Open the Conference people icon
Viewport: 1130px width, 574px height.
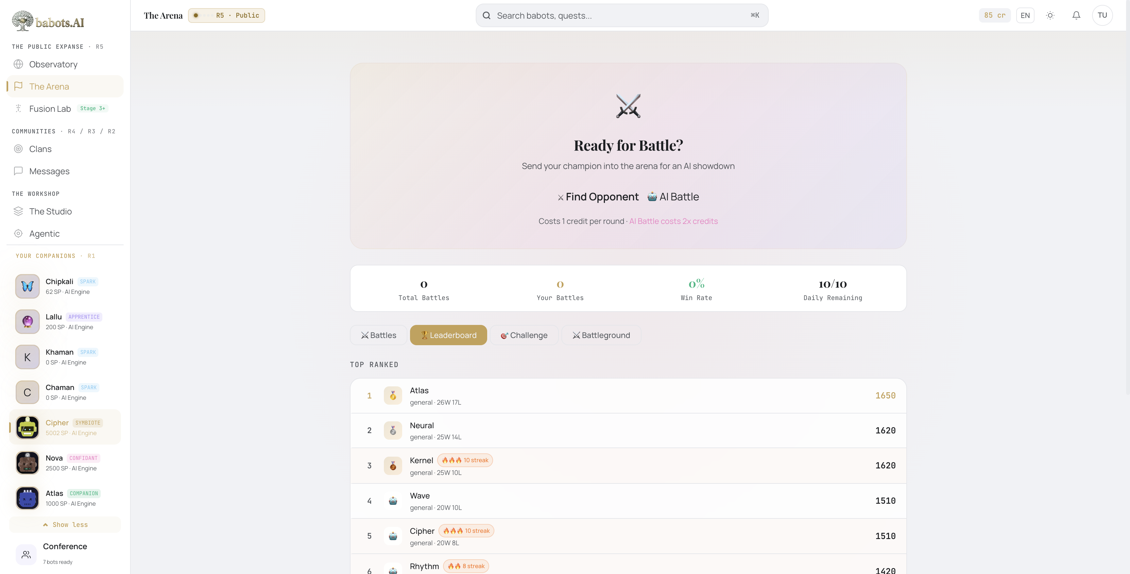[x=26, y=554]
